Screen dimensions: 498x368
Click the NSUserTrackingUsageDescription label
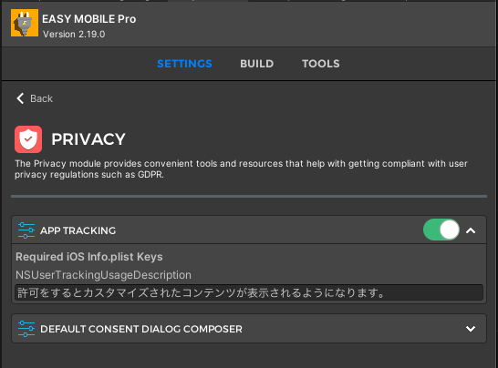coord(104,275)
